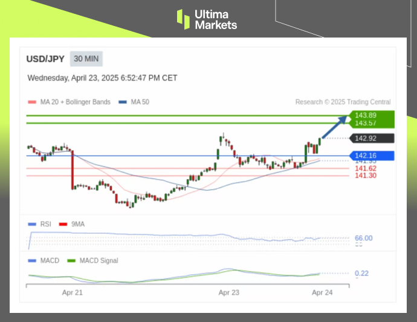Click the Ultima Markets logo icon
This screenshot has height=322, width=417.
183,19
